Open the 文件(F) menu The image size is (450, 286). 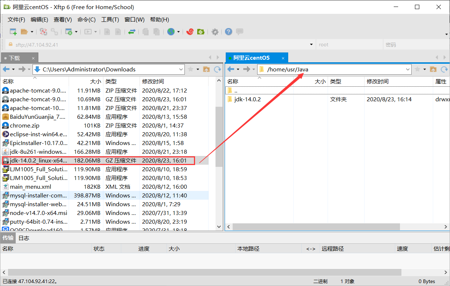click(16, 20)
